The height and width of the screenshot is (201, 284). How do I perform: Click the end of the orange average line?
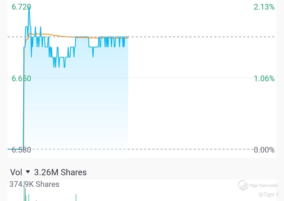128,38
